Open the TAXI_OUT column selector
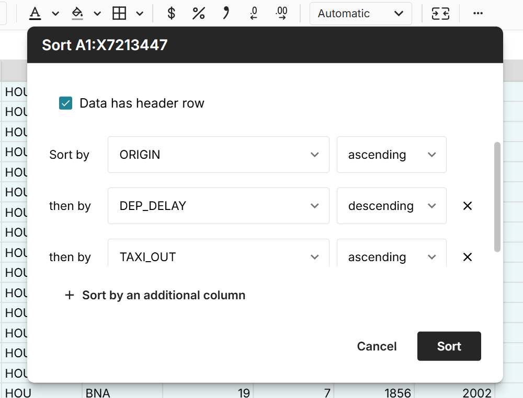The height and width of the screenshot is (398, 523). click(x=218, y=256)
